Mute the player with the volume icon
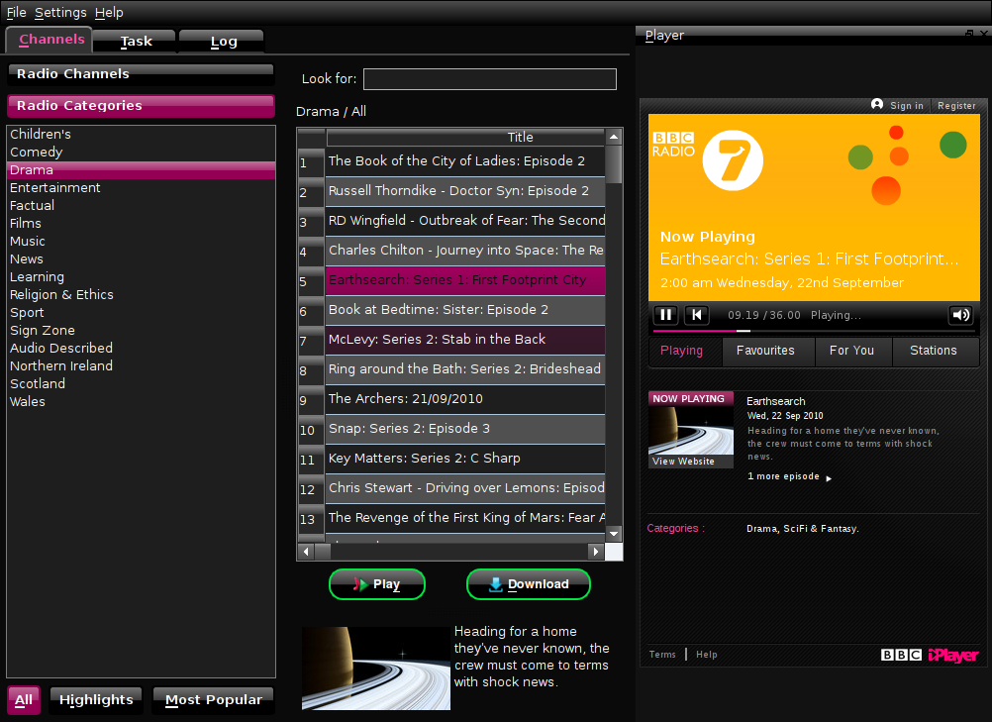Image resolution: width=992 pixels, height=722 pixels. 960,315
